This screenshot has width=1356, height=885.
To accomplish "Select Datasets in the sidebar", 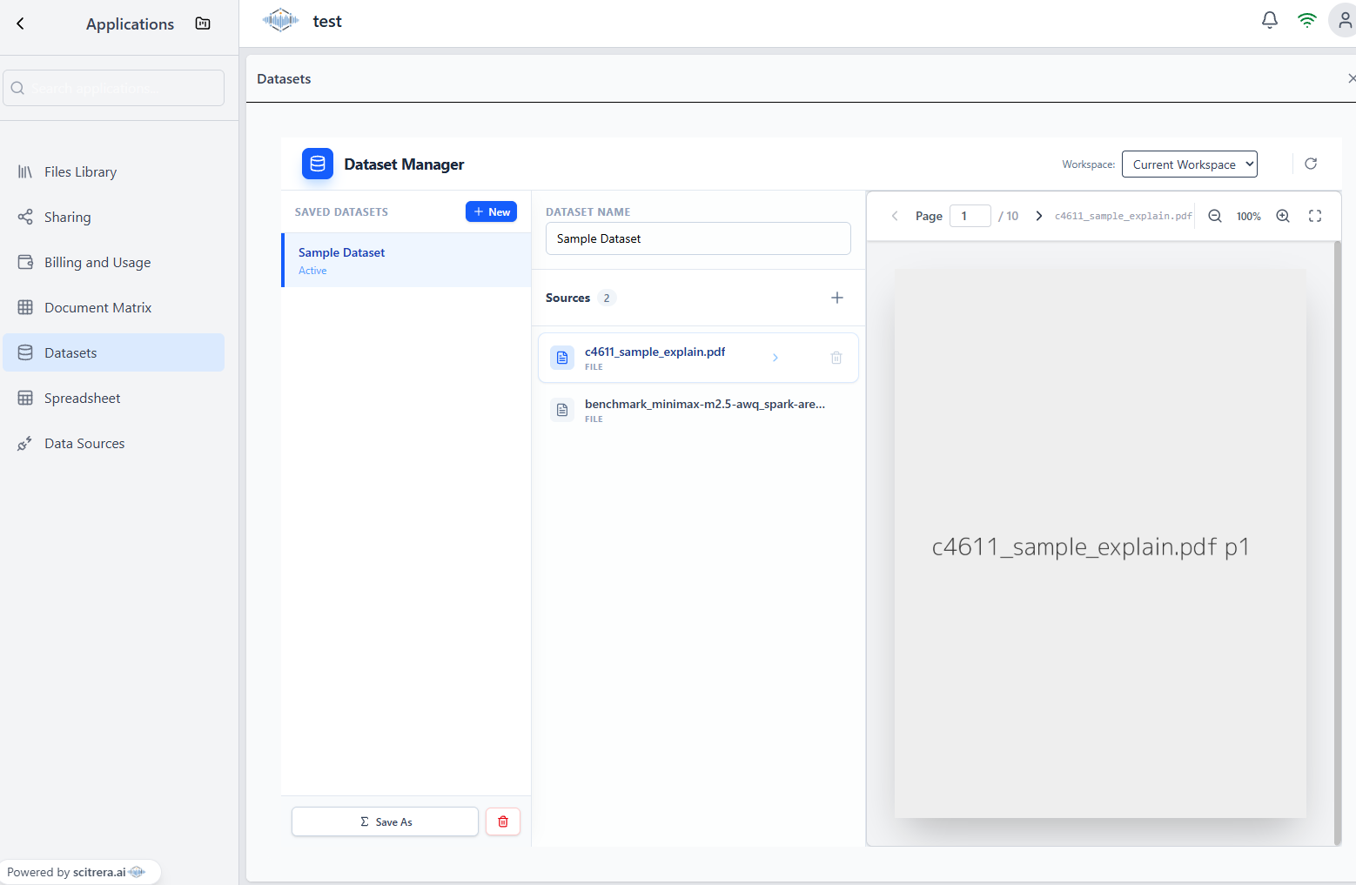I will point(114,352).
